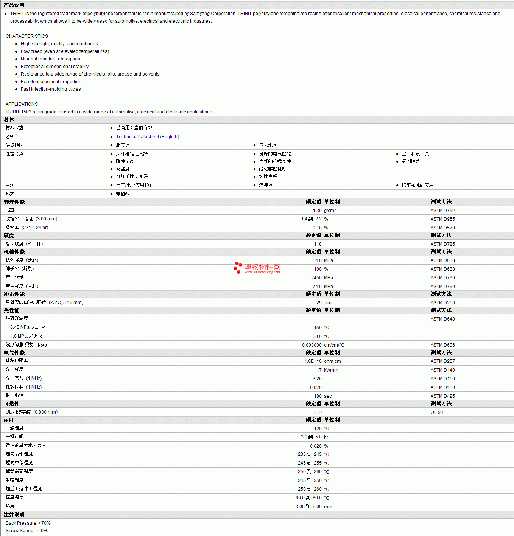This screenshot has width=514, height=536.
Task: Click the 吸潮性差 feature entry
Action: [x=411, y=161]
